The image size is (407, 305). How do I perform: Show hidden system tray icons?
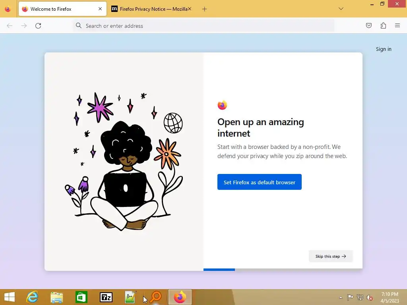(x=341, y=297)
